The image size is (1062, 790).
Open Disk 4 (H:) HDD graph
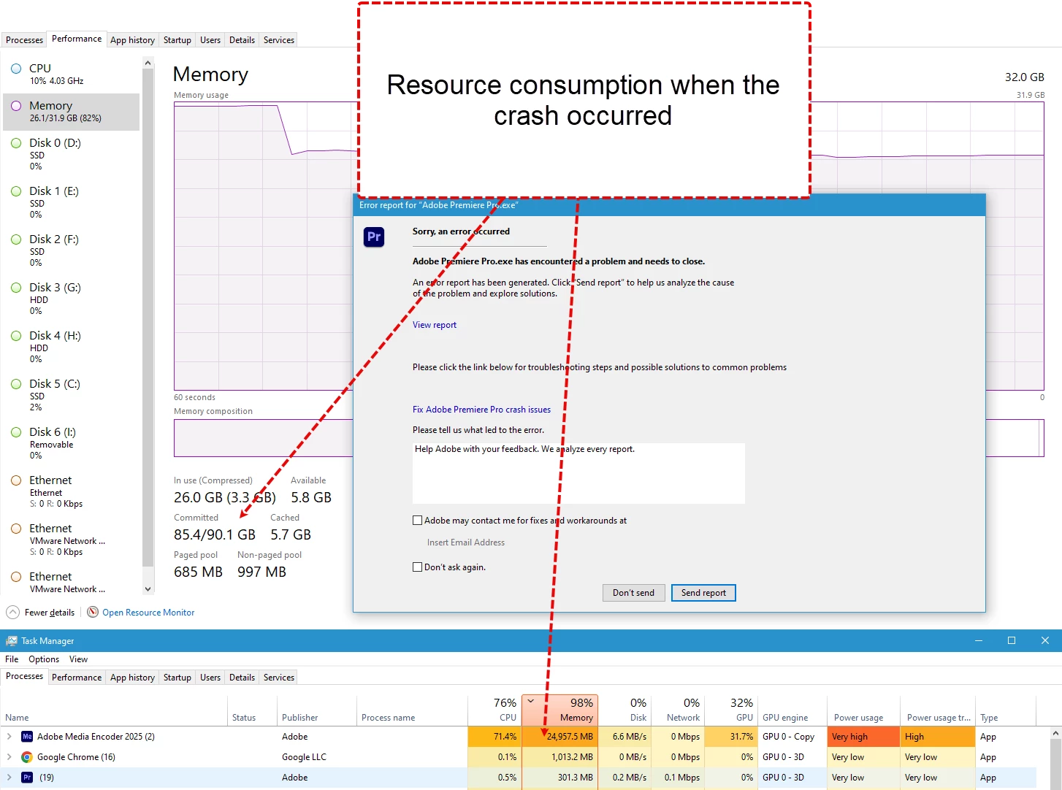[x=71, y=347]
